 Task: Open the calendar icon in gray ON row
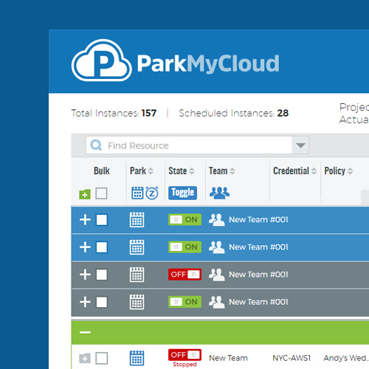tap(137, 302)
